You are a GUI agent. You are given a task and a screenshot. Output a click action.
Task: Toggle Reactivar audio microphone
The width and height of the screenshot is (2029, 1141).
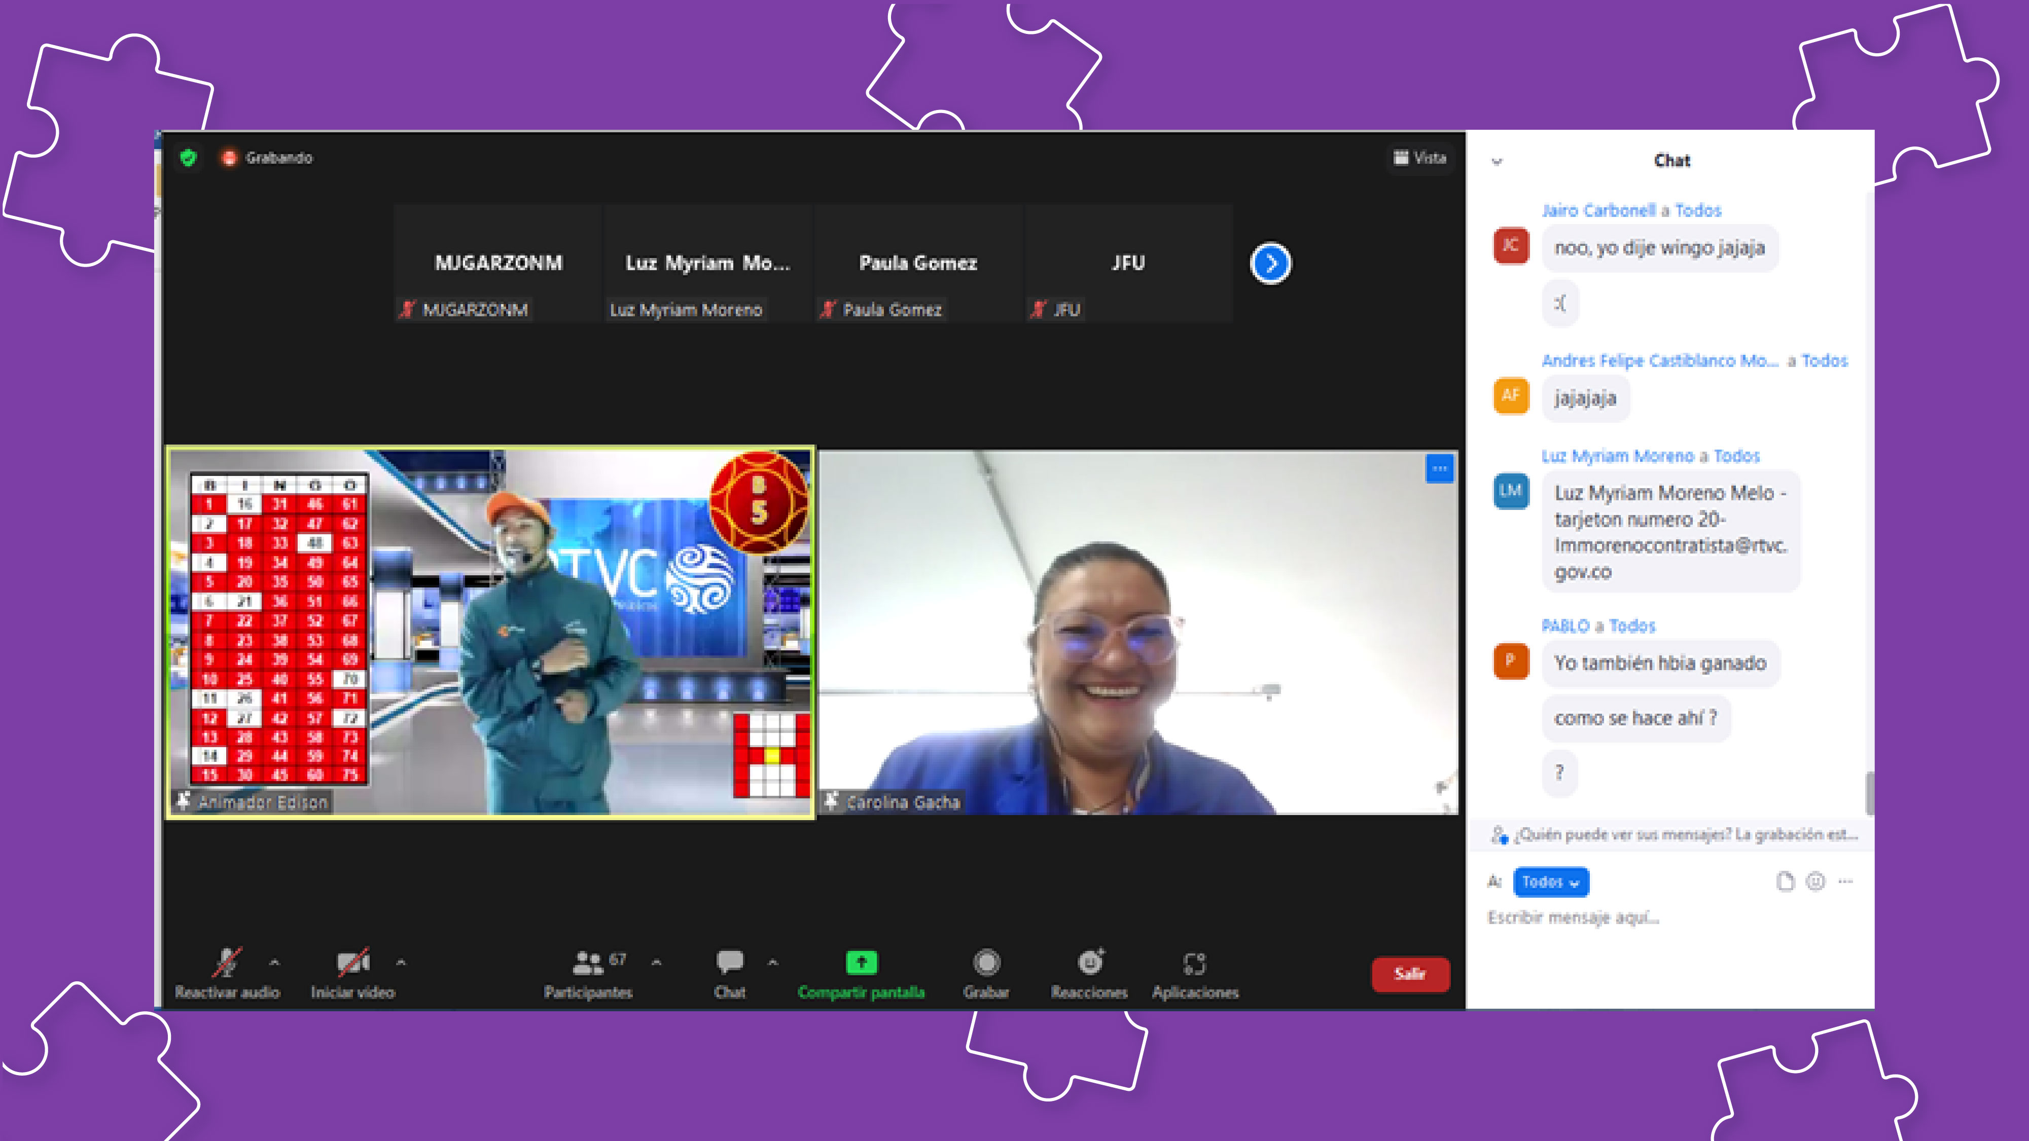click(x=227, y=962)
